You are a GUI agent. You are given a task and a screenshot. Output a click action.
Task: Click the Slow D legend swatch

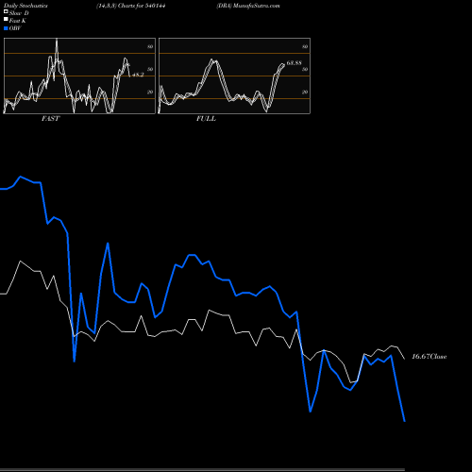point(6,11)
